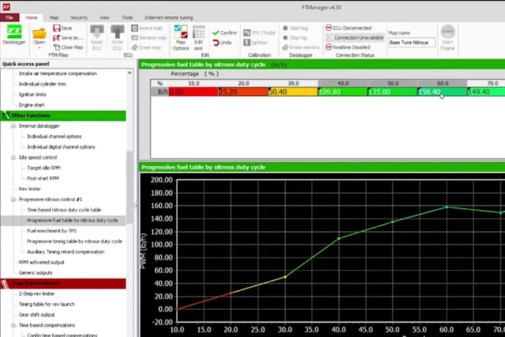Viewport: 505px width, 337px height.
Task: Collapse Progressive nitrous control #1 node
Action: pos(13,199)
